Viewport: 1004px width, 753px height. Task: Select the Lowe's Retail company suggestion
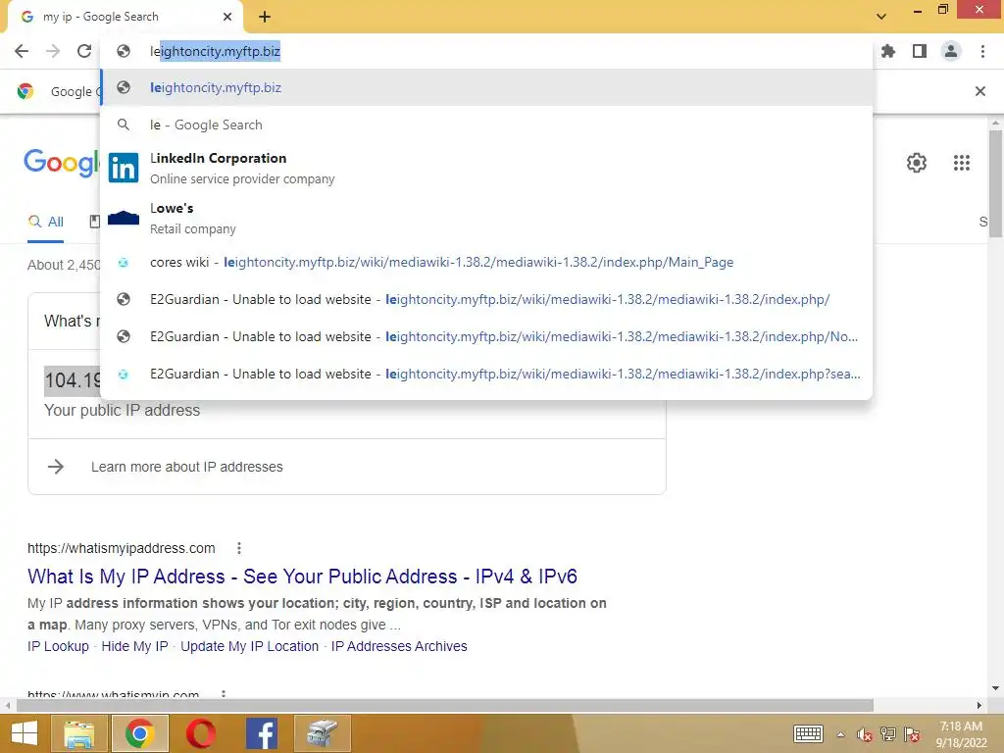click(x=486, y=218)
